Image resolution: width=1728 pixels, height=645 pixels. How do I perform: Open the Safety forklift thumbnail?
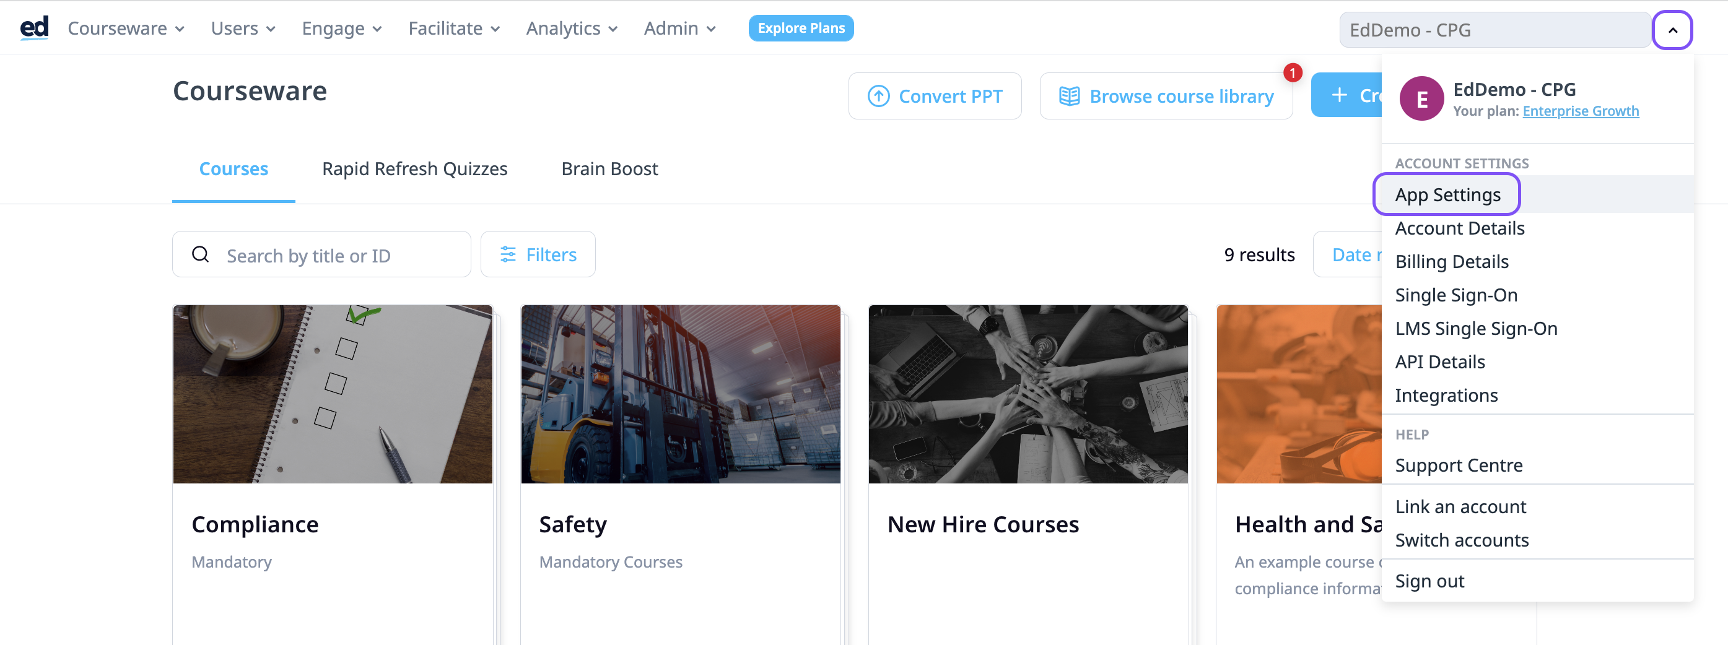680,394
